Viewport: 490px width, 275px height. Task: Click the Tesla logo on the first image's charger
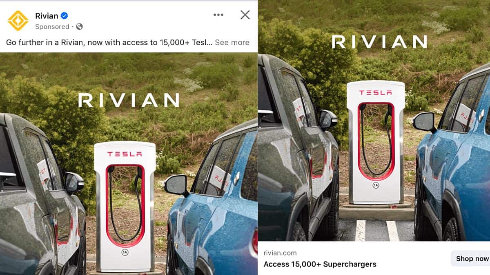[125, 154]
